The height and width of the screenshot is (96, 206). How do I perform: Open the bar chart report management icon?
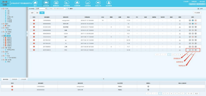[67, 3]
